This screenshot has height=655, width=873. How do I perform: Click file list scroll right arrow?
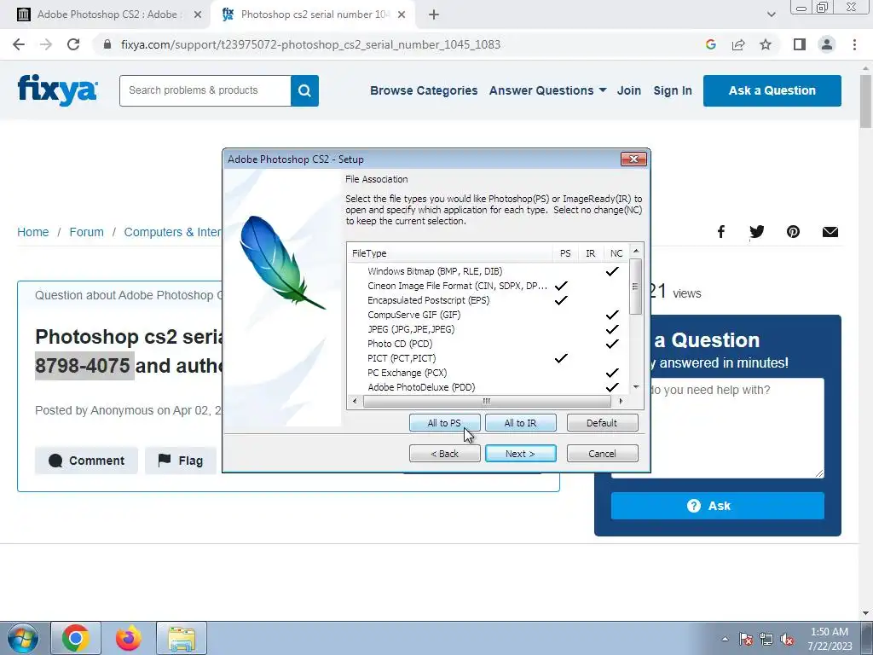point(621,401)
